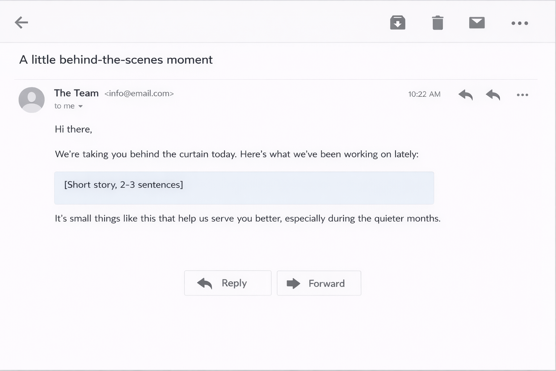Delete the email using the trash icon
556x371 pixels.
[x=438, y=22]
